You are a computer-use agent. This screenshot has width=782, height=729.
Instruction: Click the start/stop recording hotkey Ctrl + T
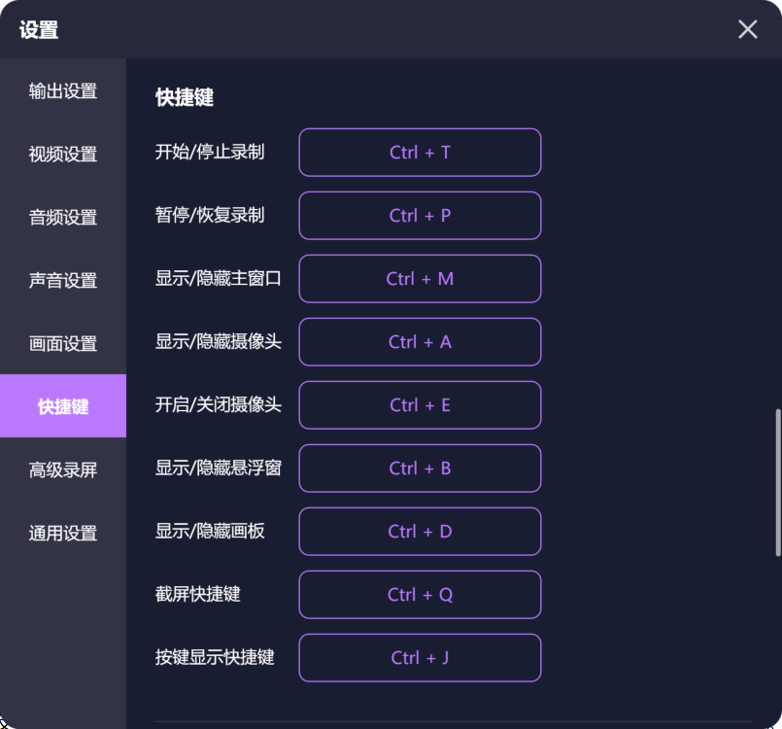(x=420, y=153)
